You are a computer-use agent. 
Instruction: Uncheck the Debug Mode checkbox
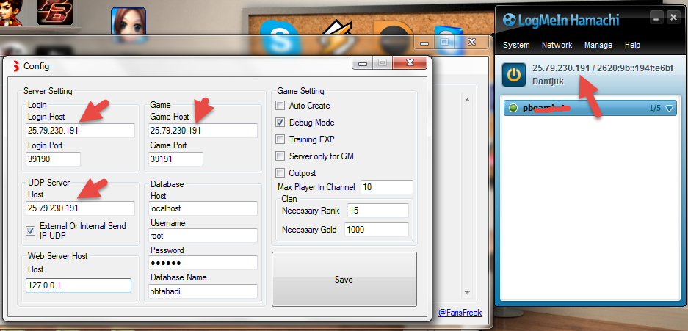(x=280, y=123)
